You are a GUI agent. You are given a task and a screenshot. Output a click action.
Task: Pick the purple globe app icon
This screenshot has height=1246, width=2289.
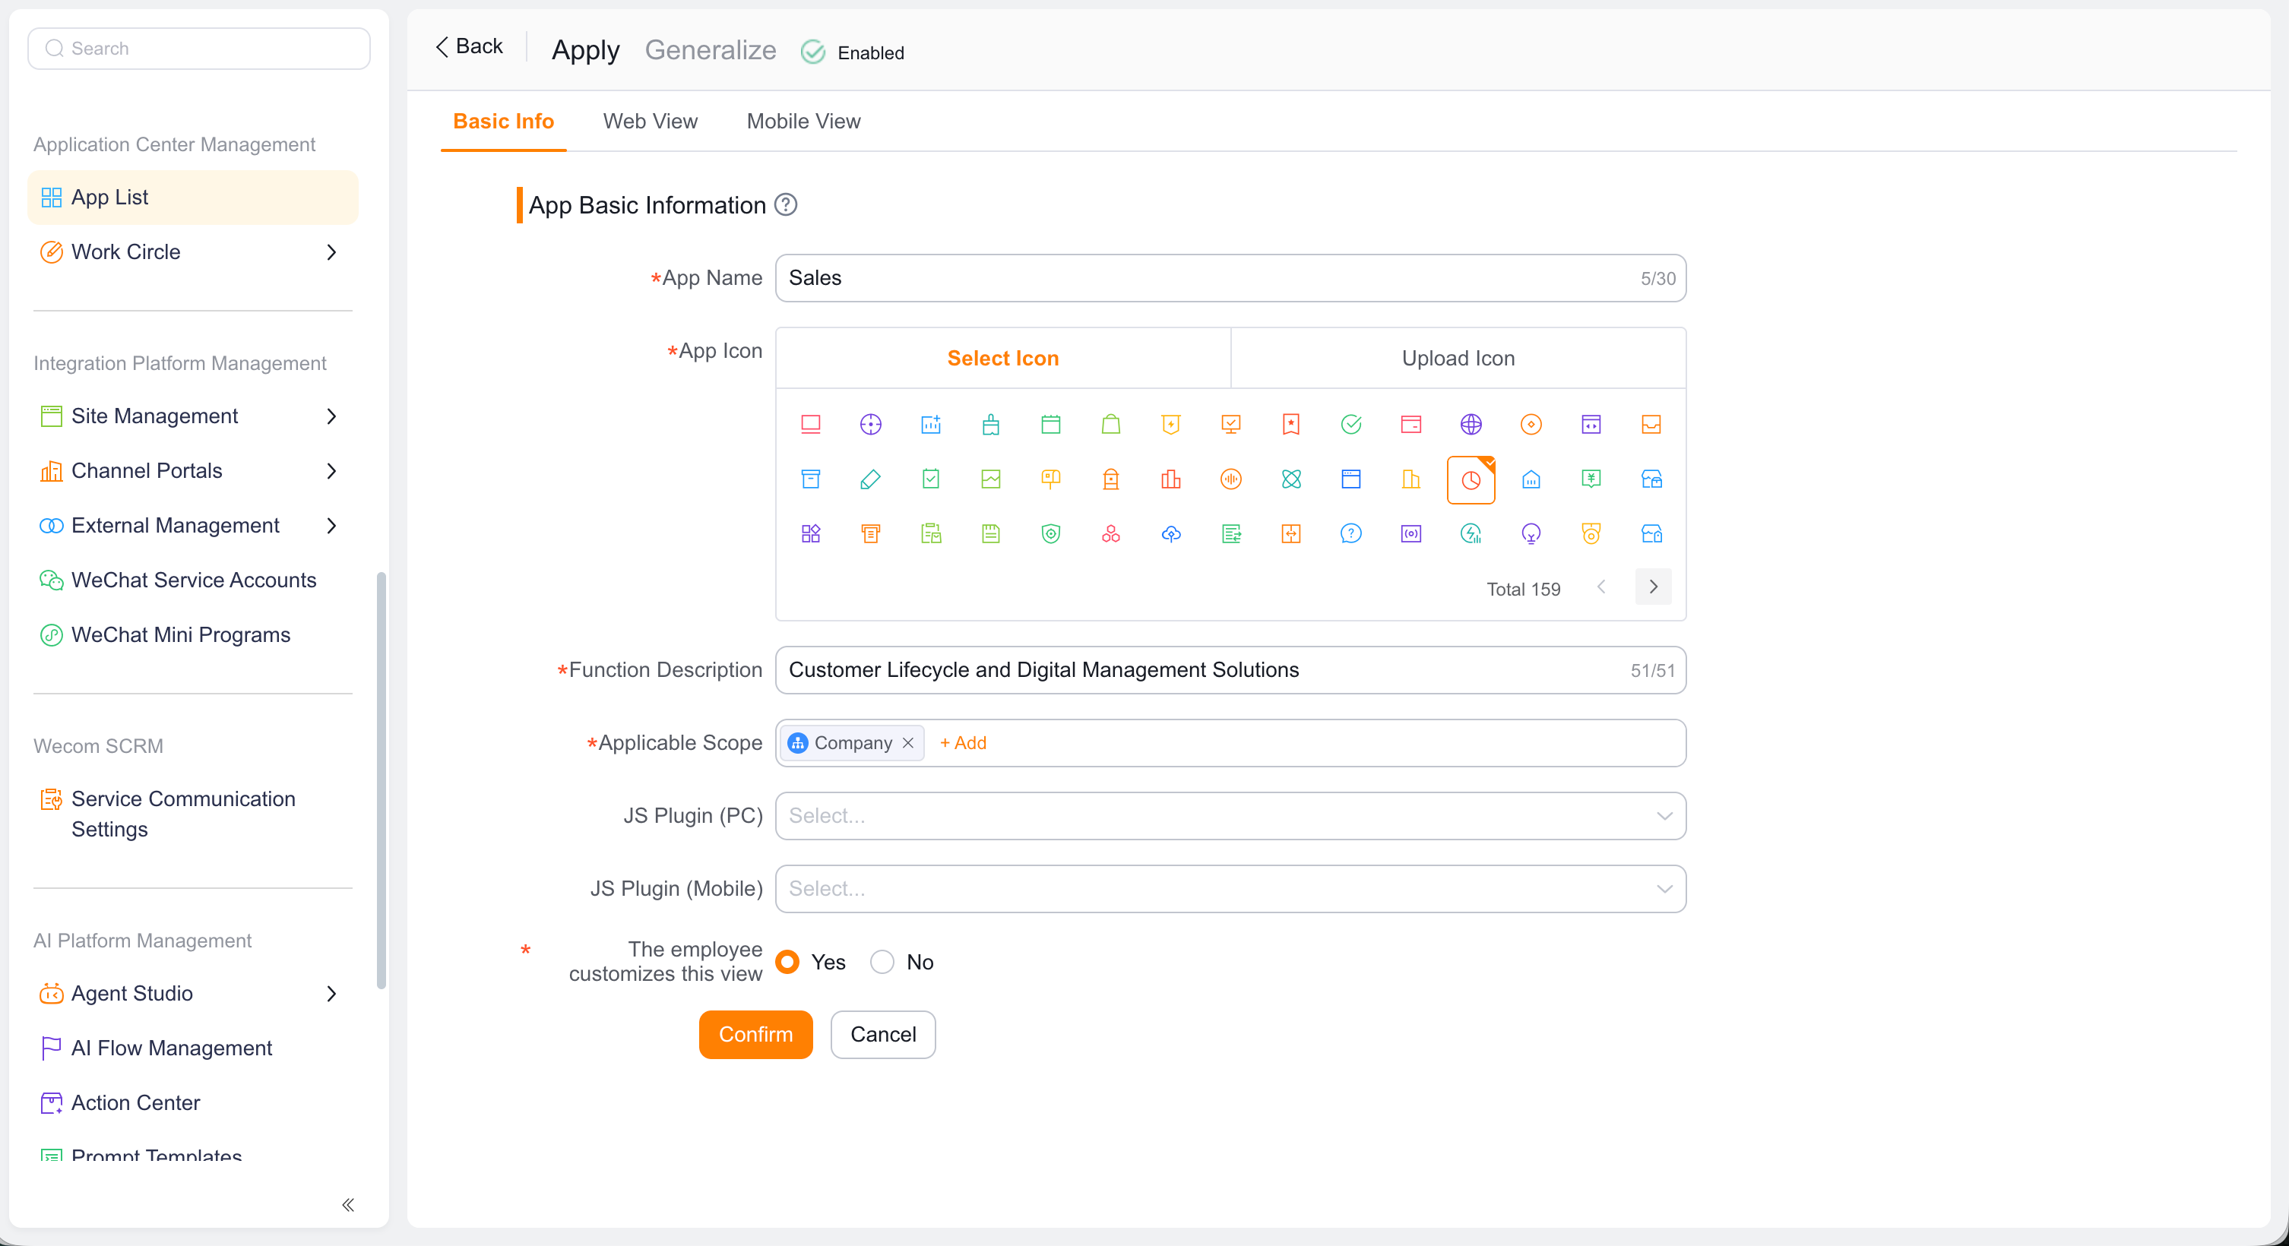[x=1471, y=425]
